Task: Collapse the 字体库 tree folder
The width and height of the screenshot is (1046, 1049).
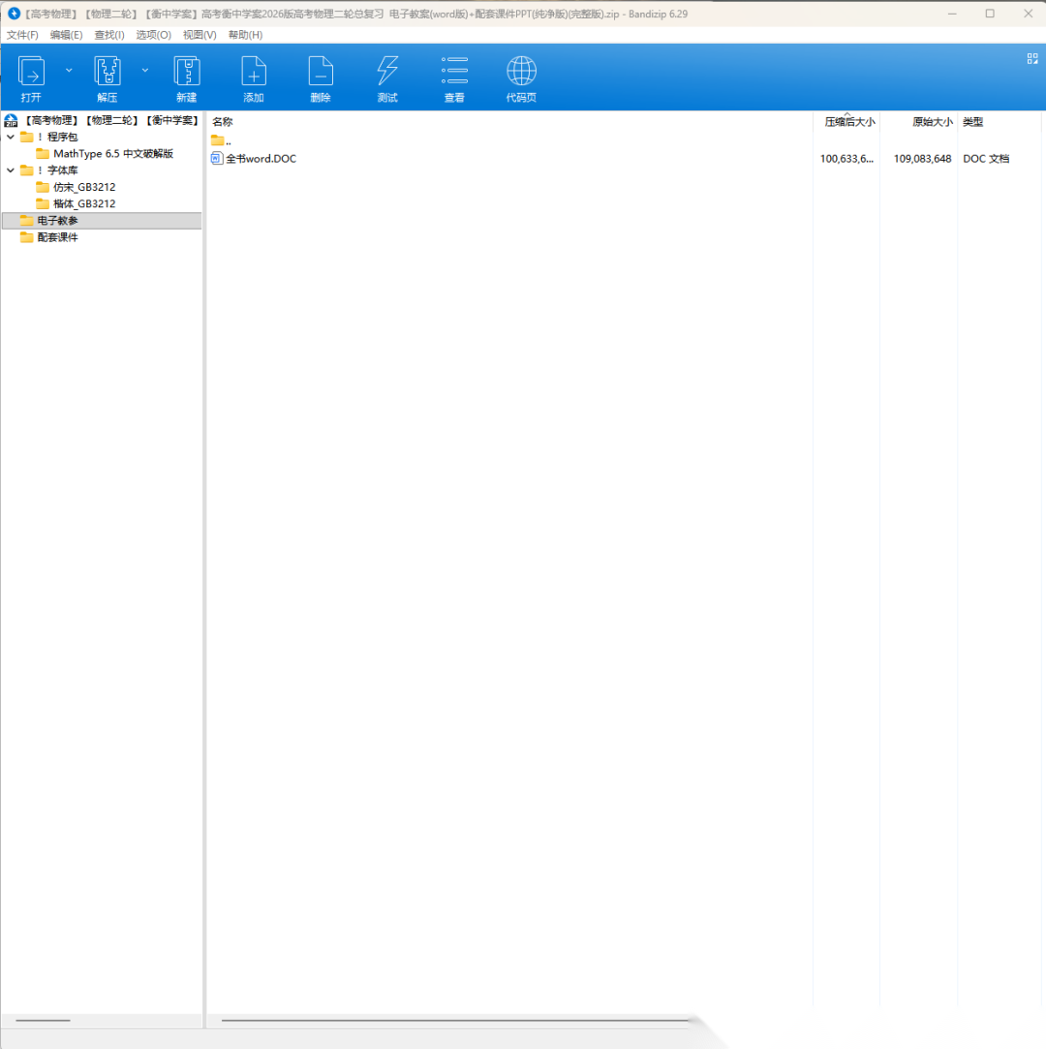Action: [11, 170]
